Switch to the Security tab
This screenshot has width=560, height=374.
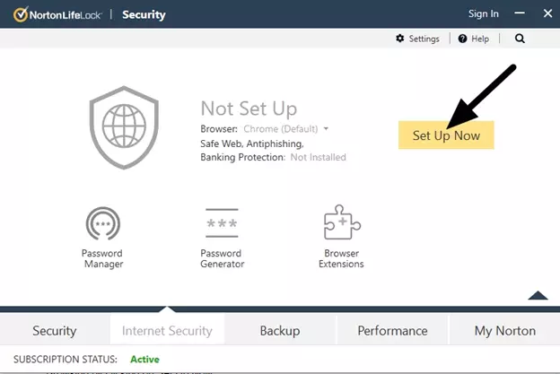pyautogui.click(x=55, y=330)
